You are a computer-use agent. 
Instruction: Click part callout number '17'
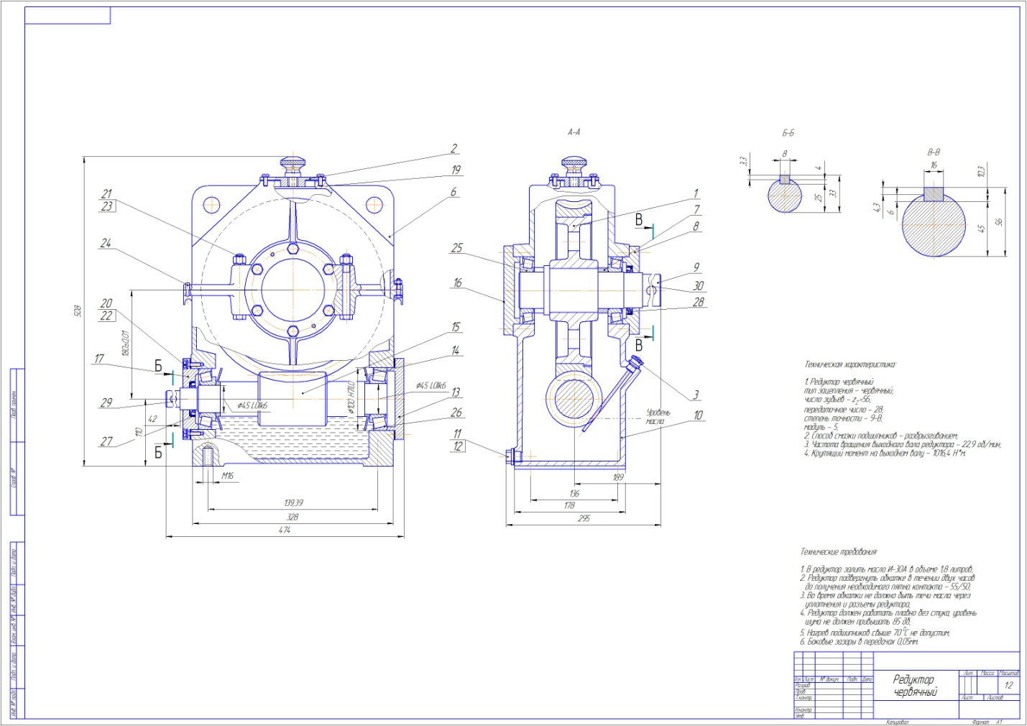(99, 359)
